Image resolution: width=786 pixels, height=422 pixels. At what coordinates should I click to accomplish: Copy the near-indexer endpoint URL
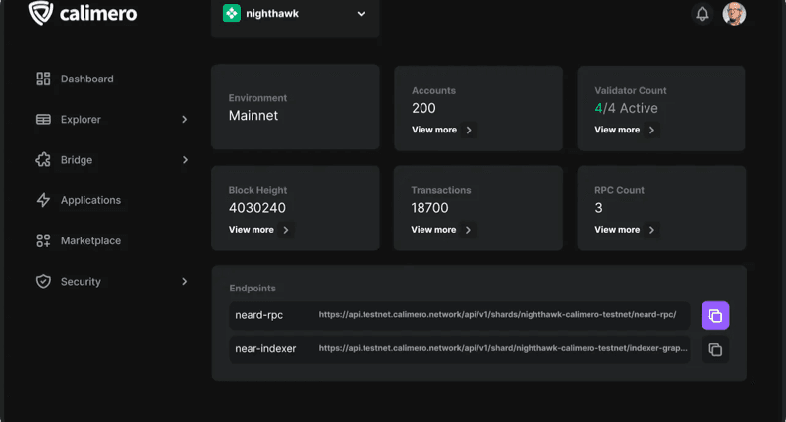coord(715,349)
